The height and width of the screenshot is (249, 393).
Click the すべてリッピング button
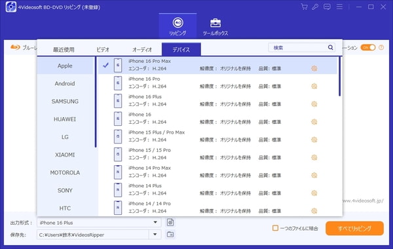pyautogui.click(x=354, y=228)
